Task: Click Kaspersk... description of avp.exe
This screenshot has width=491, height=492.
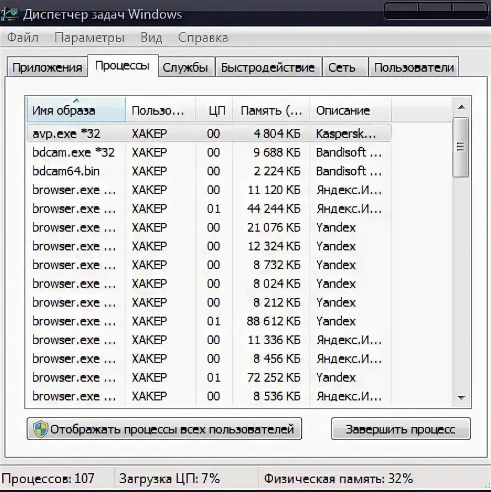Action: 346,134
